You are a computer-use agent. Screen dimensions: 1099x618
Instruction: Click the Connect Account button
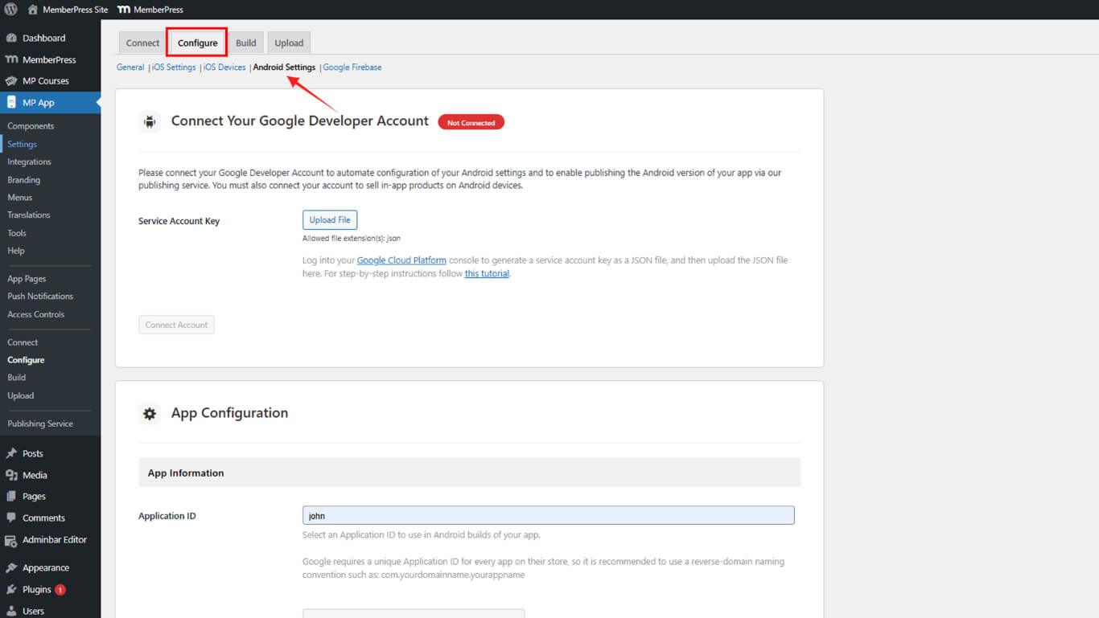pos(176,325)
